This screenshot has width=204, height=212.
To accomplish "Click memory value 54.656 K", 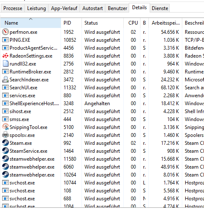I will click(x=170, y=32).
